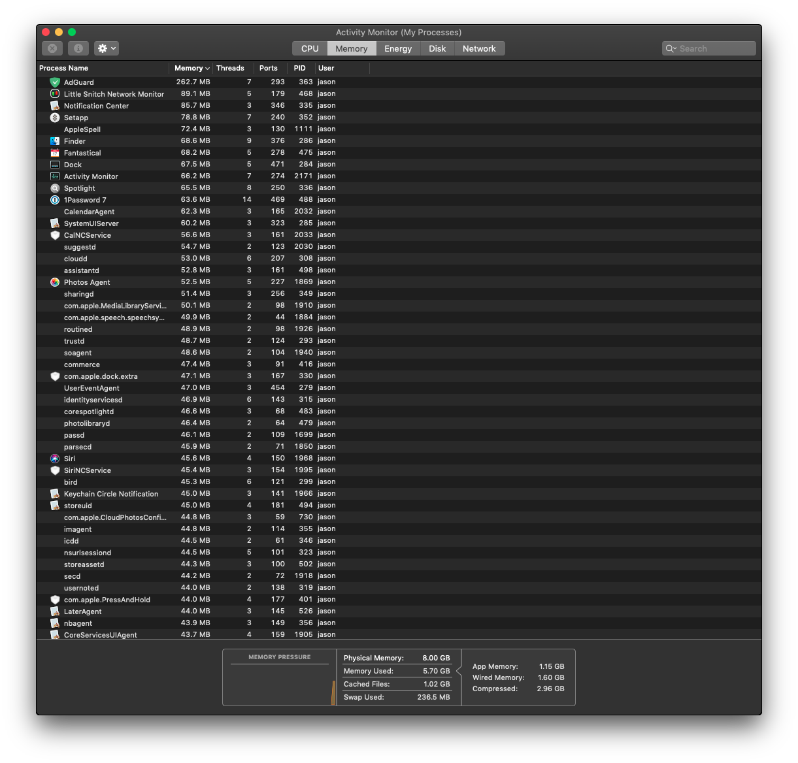Select the imagent process row

[399, 529]
